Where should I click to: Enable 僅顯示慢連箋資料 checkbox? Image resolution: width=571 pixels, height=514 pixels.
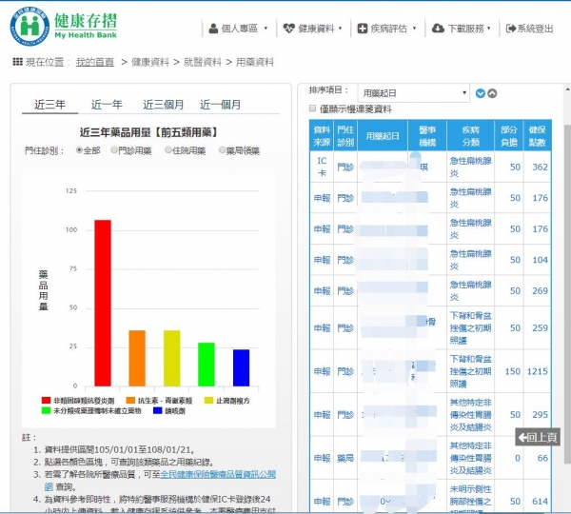(313, 109)
